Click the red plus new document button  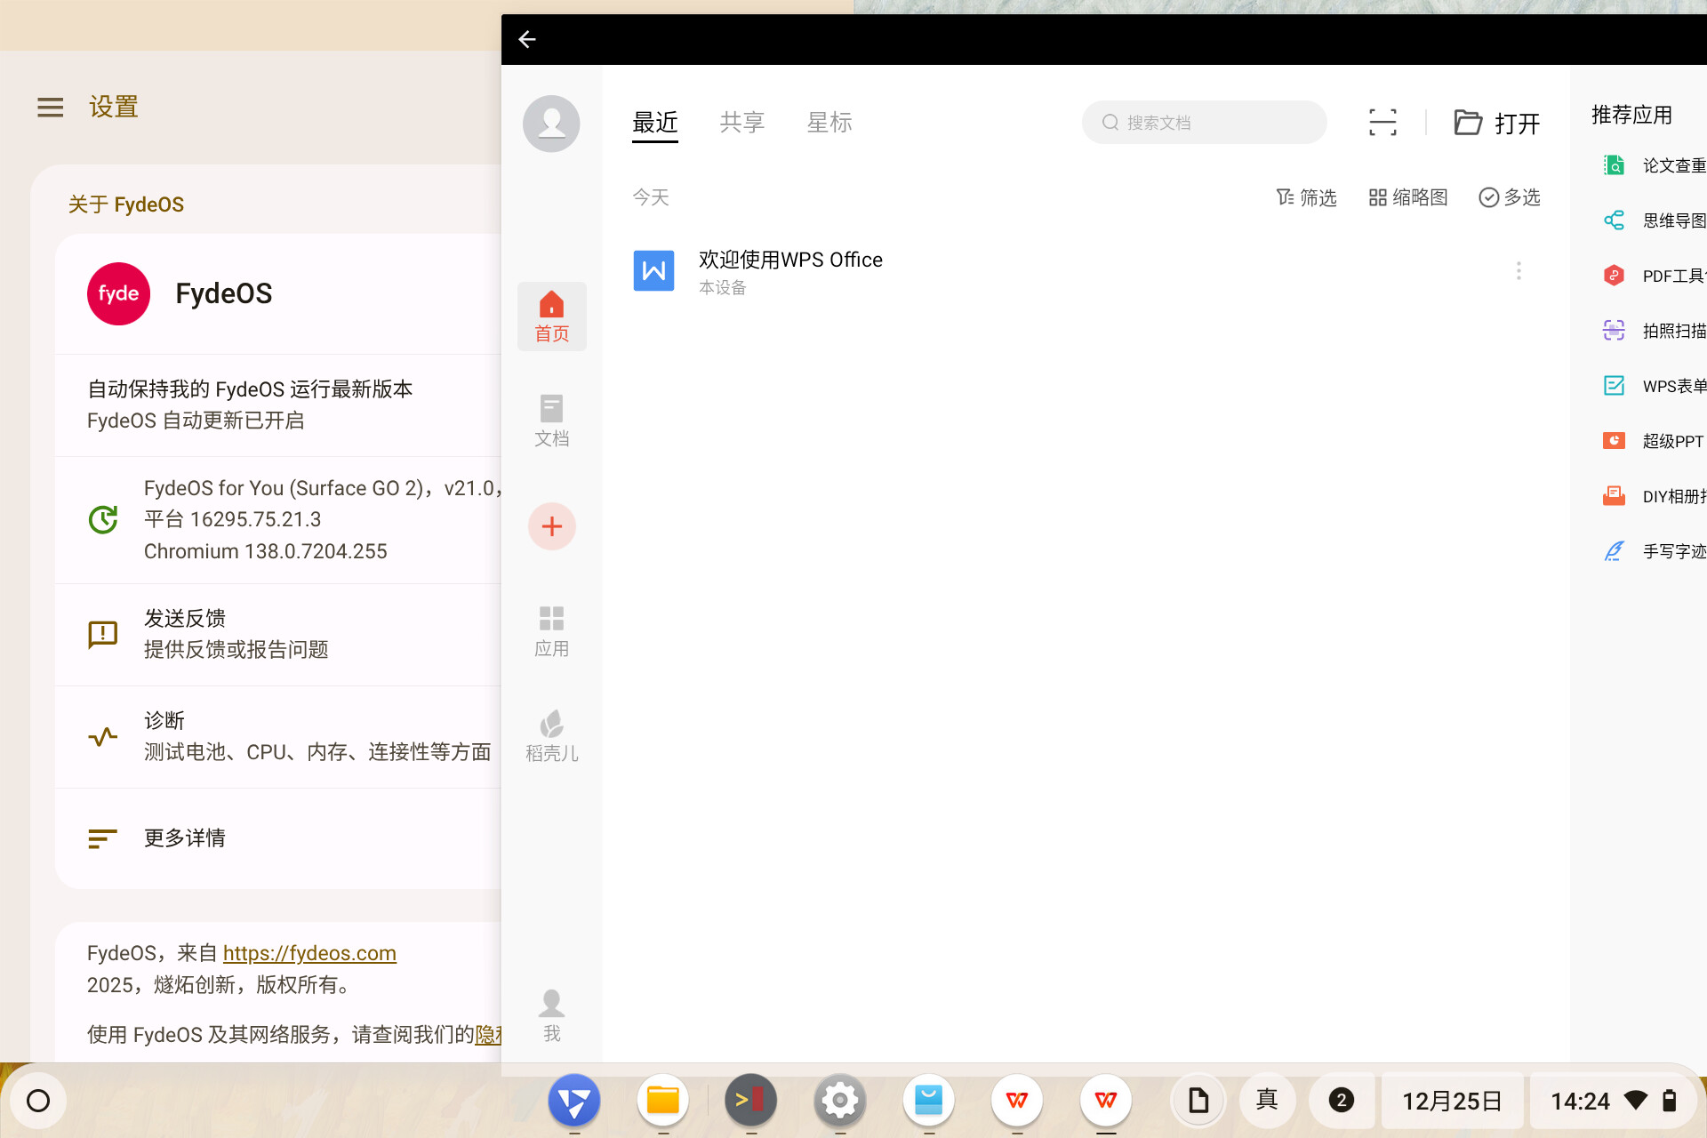551,526
